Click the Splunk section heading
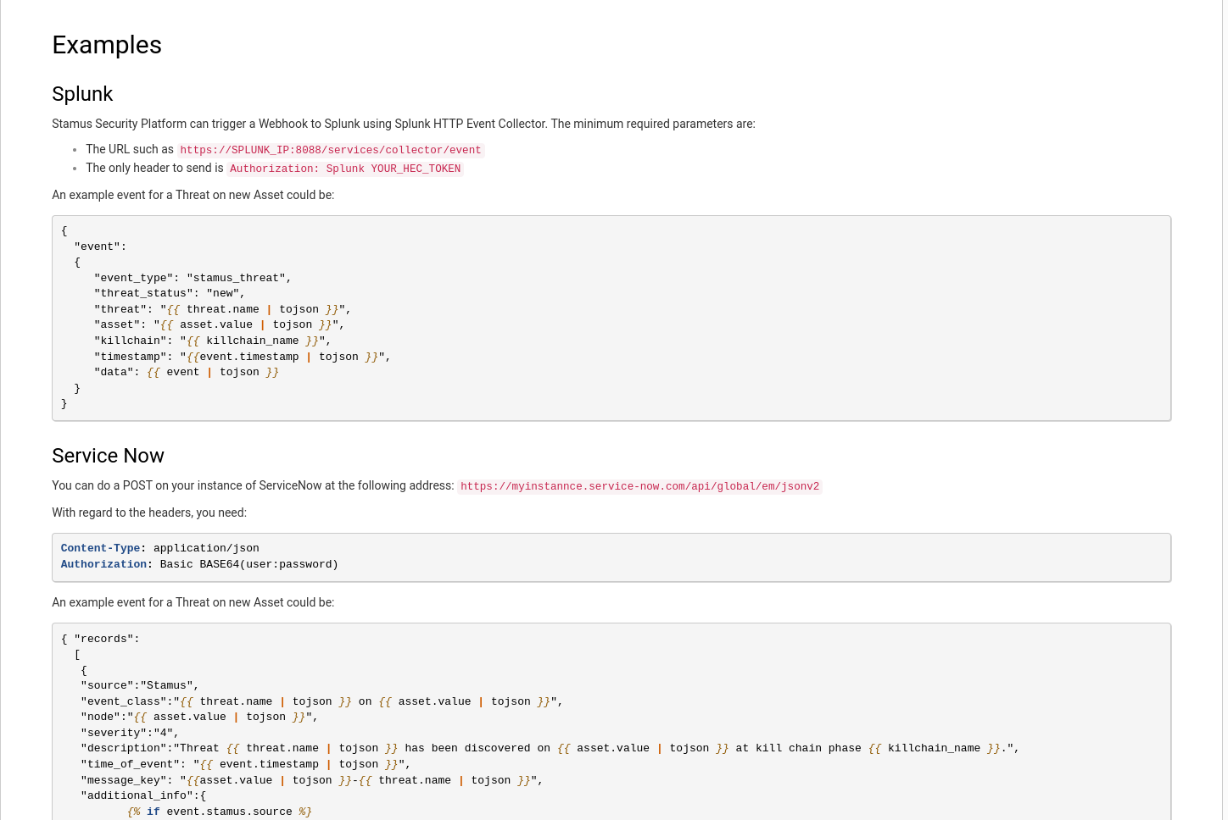This screenshot has height=820, width=1228. pyautogui.click(x=82, y=94)
